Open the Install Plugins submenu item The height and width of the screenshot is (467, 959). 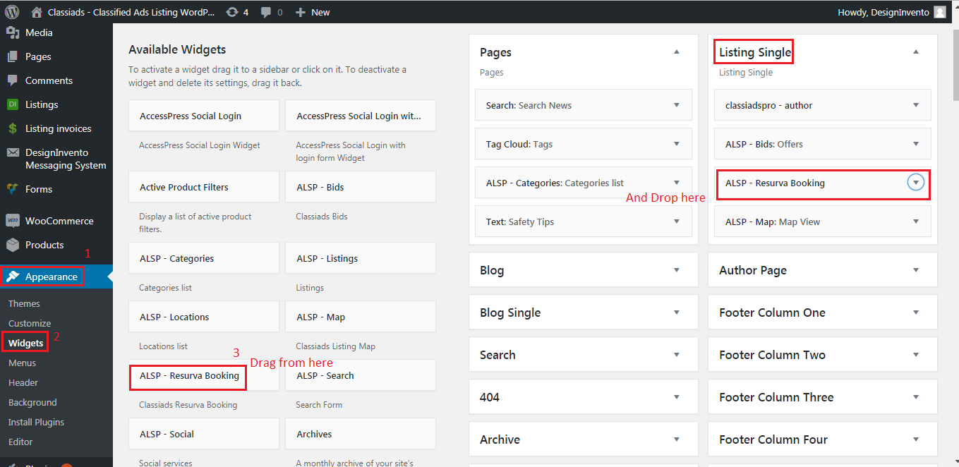(x=36, y=422)
